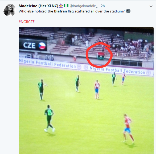
Task: Click the bold word Biafran in tweet
Action: pyautogui.click(x=60, y=11)
